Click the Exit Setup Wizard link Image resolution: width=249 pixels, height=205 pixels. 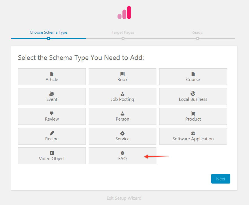pyautogui.click(x=124, y=198)
